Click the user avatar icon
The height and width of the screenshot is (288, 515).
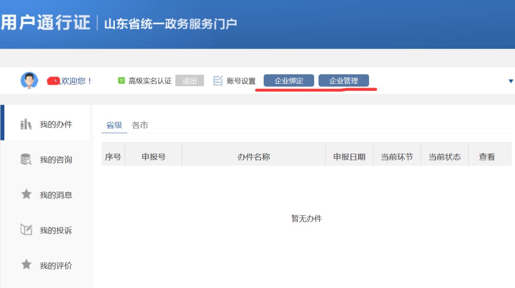tap(29, 80)
